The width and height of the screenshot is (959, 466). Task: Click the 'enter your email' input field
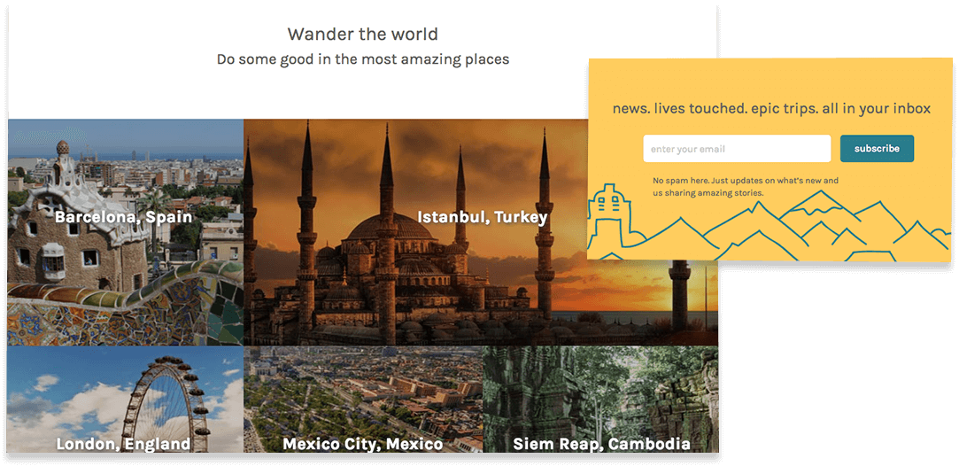point(737,149)
